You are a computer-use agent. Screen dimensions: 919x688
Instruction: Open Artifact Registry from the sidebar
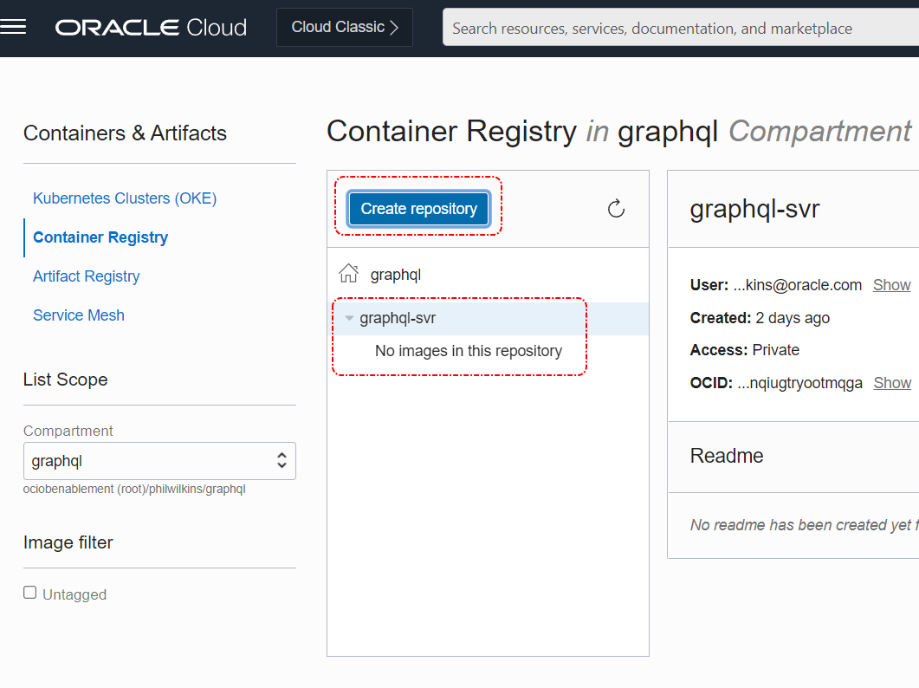point(87,276)
